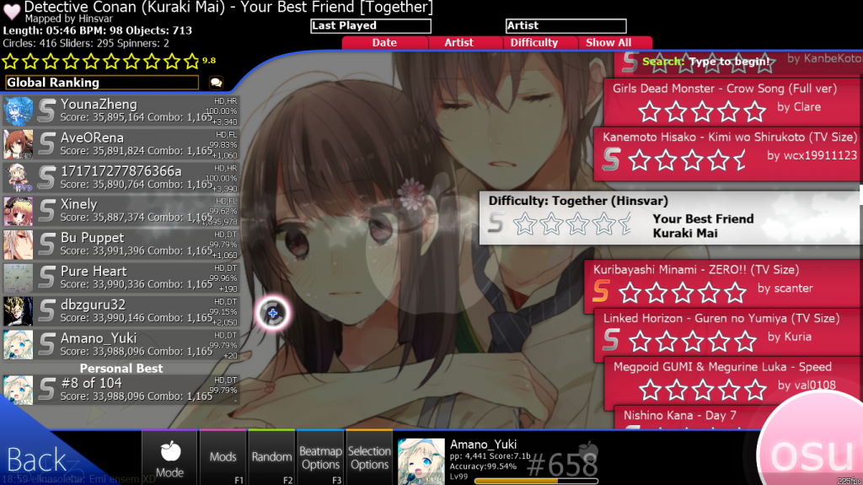Select Linked Horizon - Guren no Yumiya beatmap

(727, 334)
